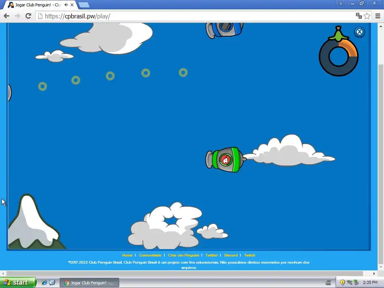This screenshot has height=288, width=384.
Task: Open the on-screen keyboard tray icon
Action: point(328,283)
